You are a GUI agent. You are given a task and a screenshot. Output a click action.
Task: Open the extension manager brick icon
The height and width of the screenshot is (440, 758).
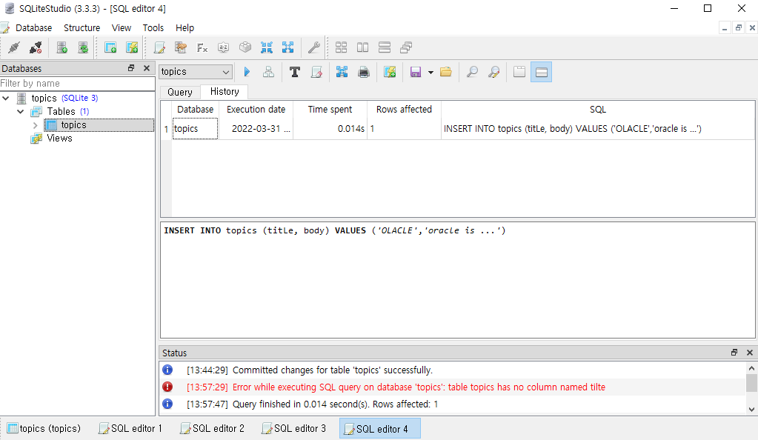245,47
